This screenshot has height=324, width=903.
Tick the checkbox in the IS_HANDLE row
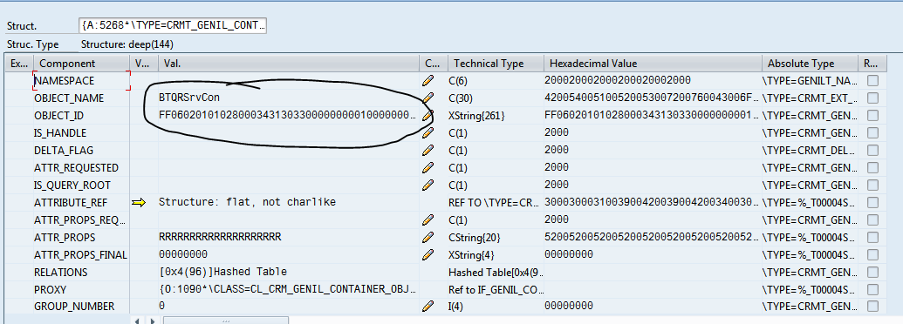pos(872,132)
